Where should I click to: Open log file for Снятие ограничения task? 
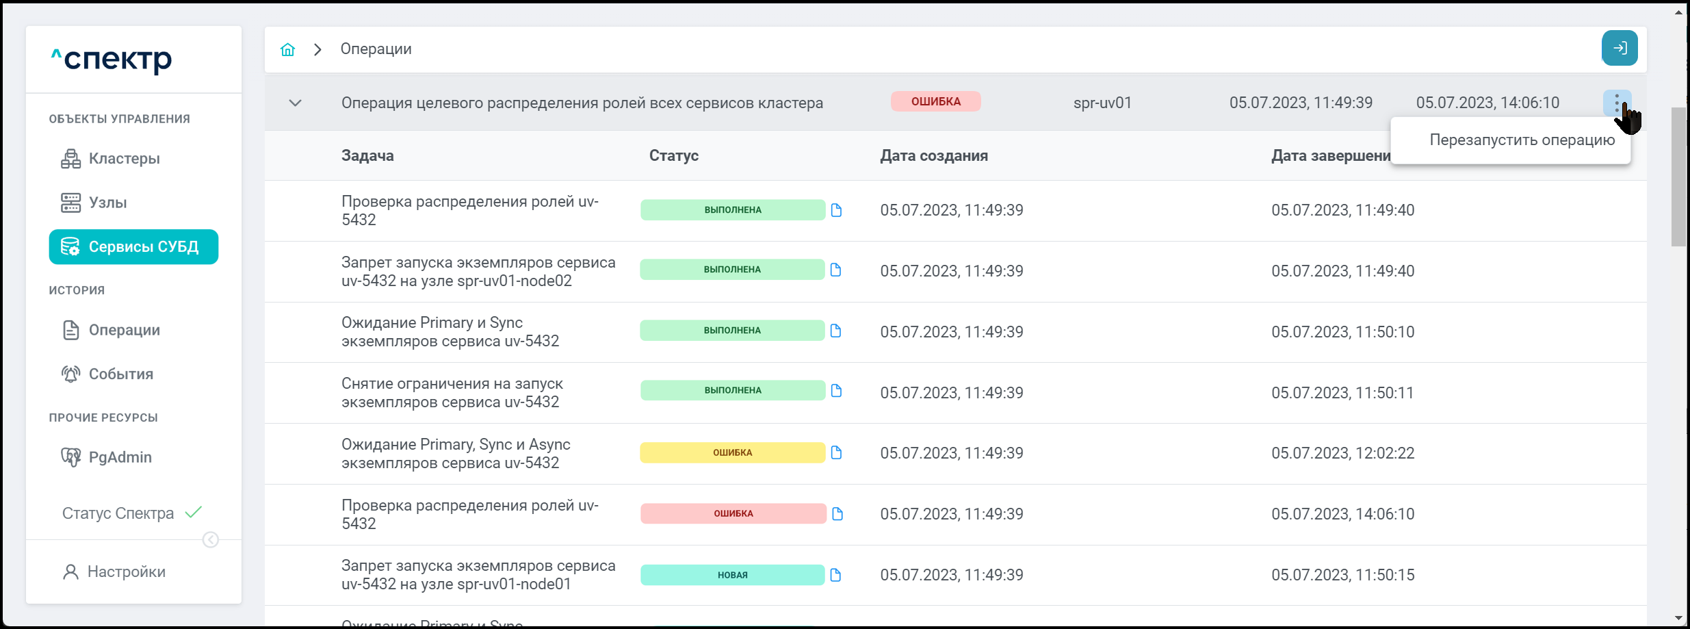pyautogui.click(x=836, y=391)
